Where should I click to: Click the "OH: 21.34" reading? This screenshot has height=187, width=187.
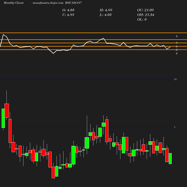[145, 15]
